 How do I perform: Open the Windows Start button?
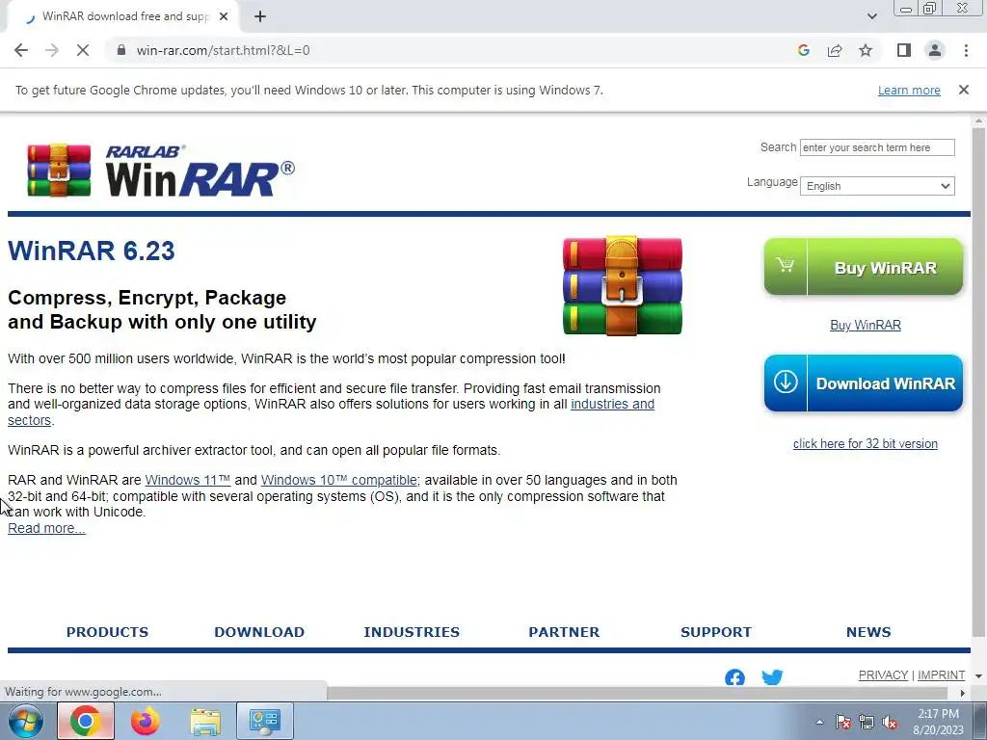(25, 721)
